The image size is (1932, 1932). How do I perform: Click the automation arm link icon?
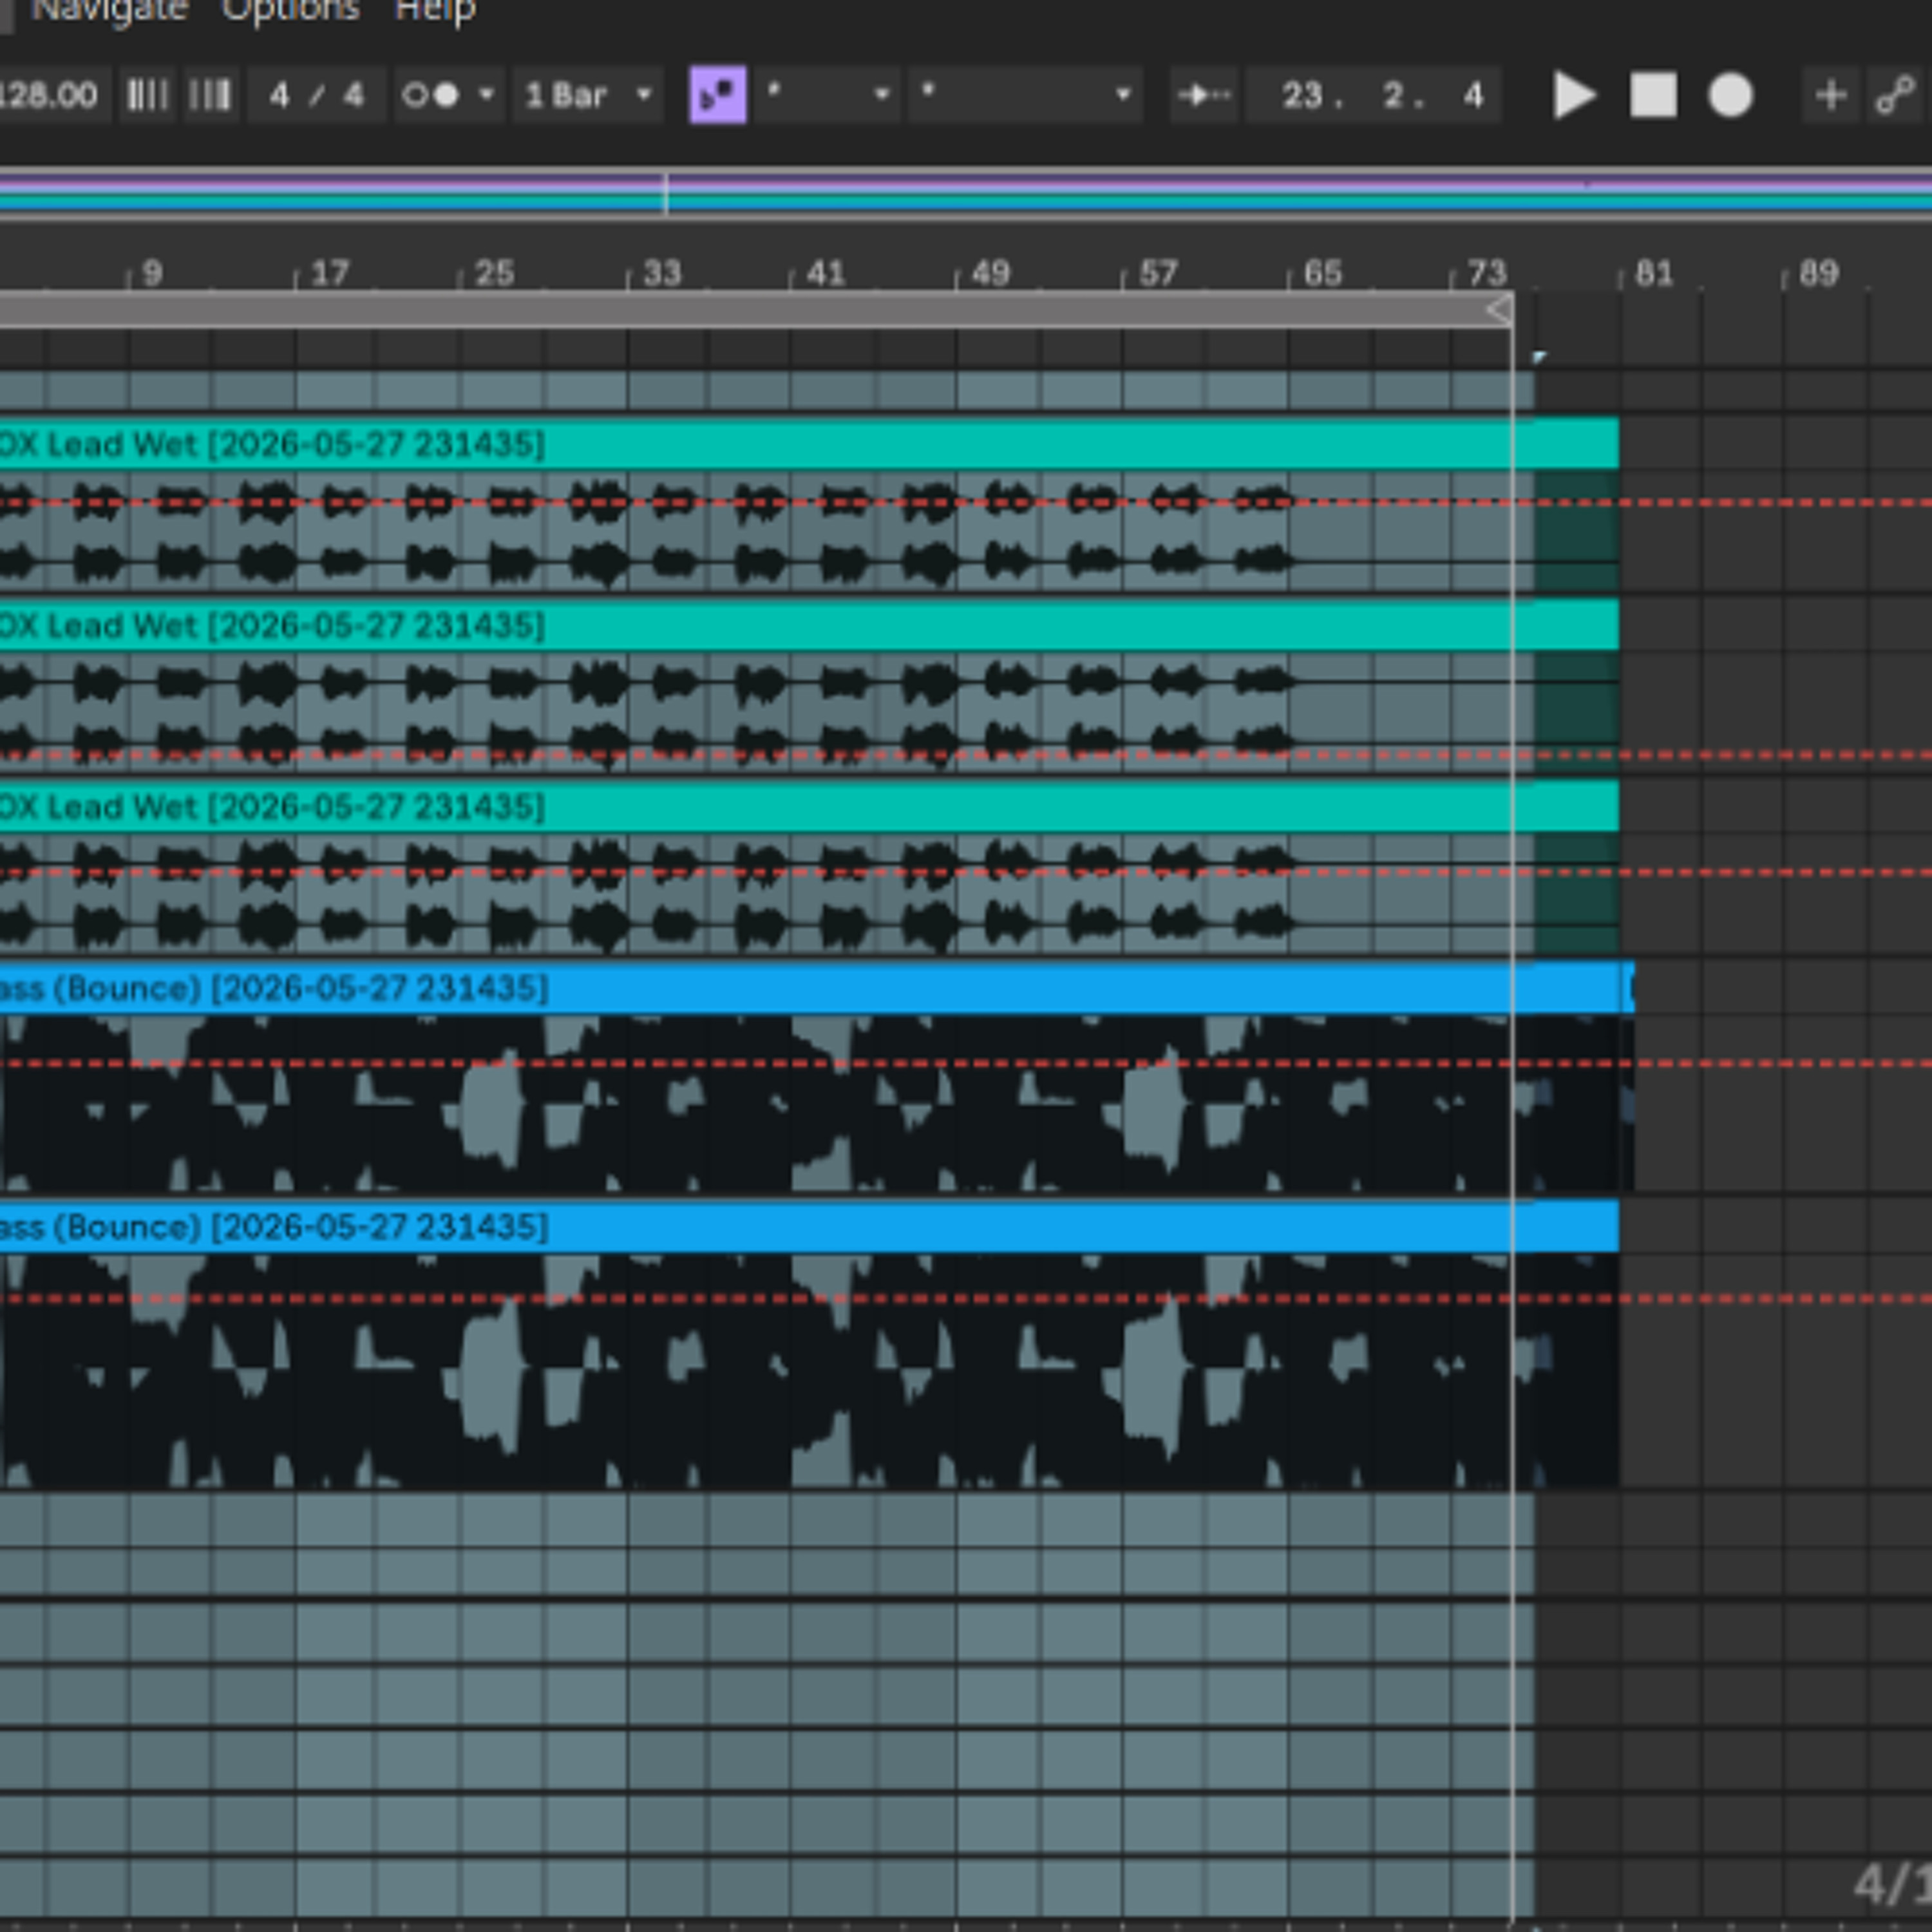coord(1896,96)
